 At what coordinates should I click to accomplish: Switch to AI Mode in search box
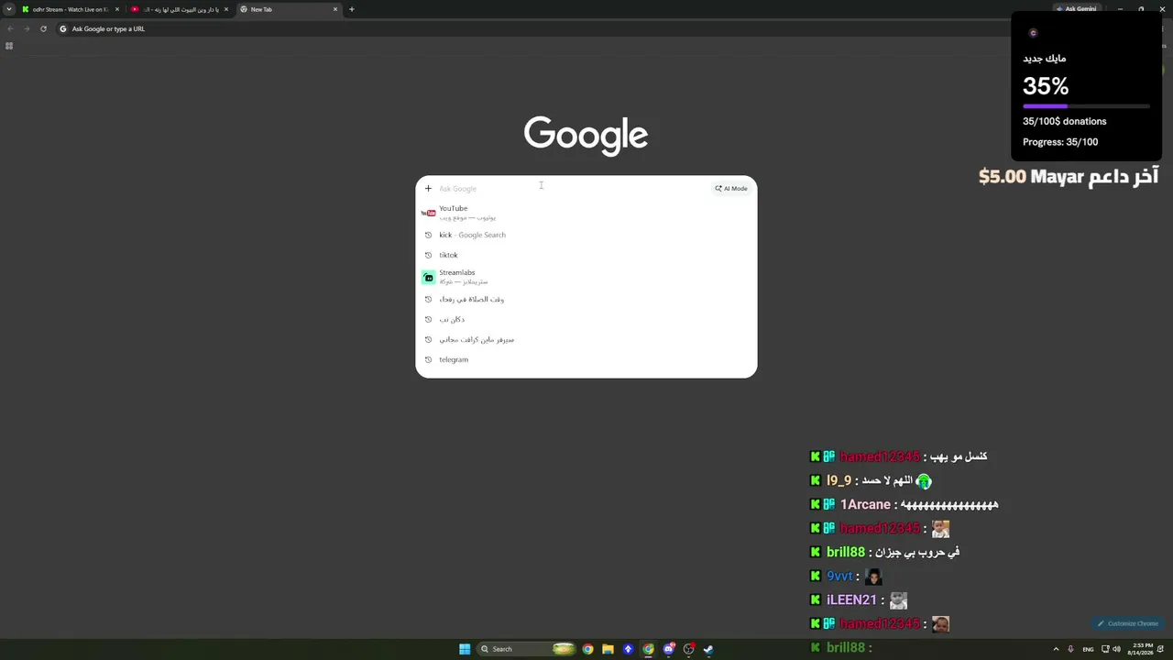point(731,189)
